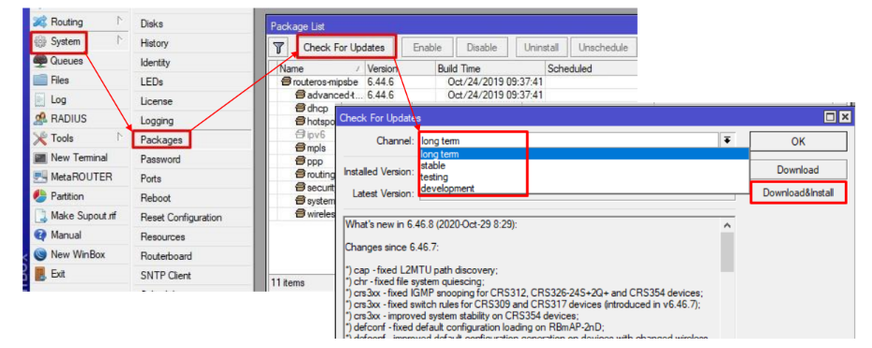Select Packages in System submenu
This screenshot has width=872, height=348.
tap(161, 139)
